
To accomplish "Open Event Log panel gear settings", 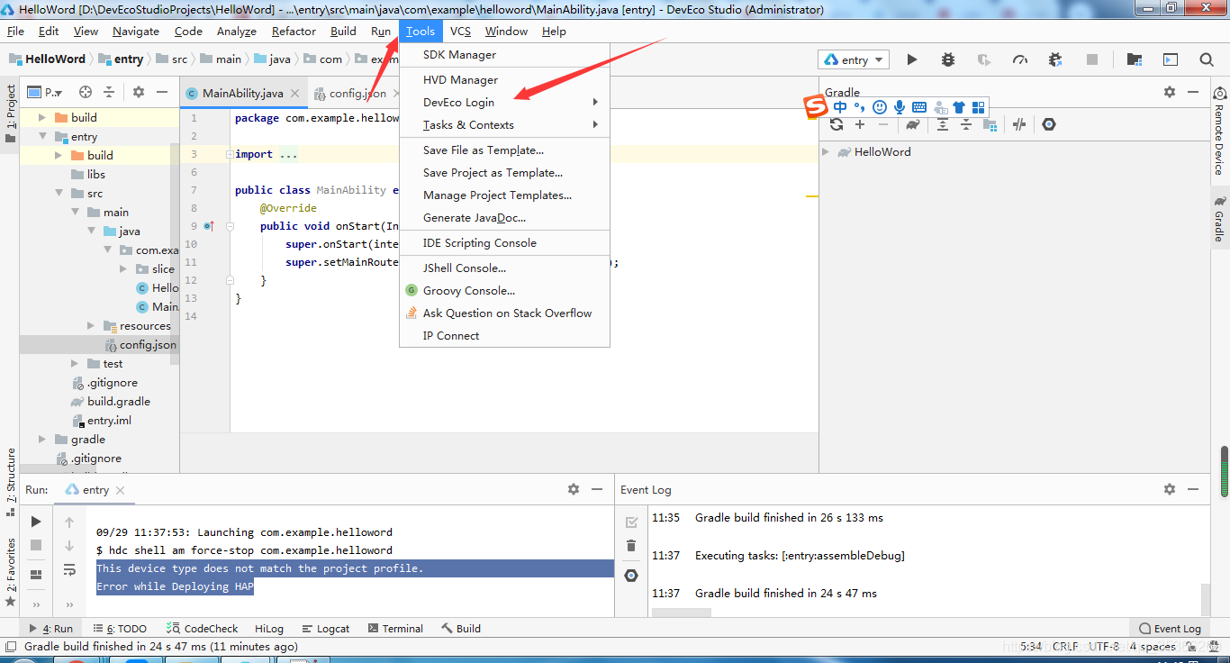I will (x=1170, y=489).
